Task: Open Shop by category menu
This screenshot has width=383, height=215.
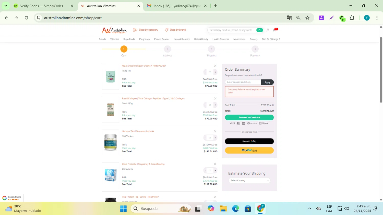Action: click(x=146, y=30)
